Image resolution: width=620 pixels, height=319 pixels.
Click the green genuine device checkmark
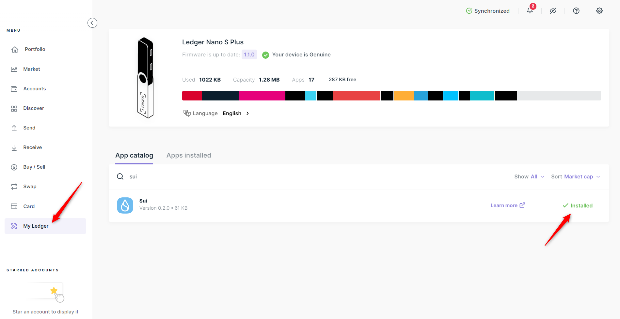pyautogui.click(x=266, y=55)
